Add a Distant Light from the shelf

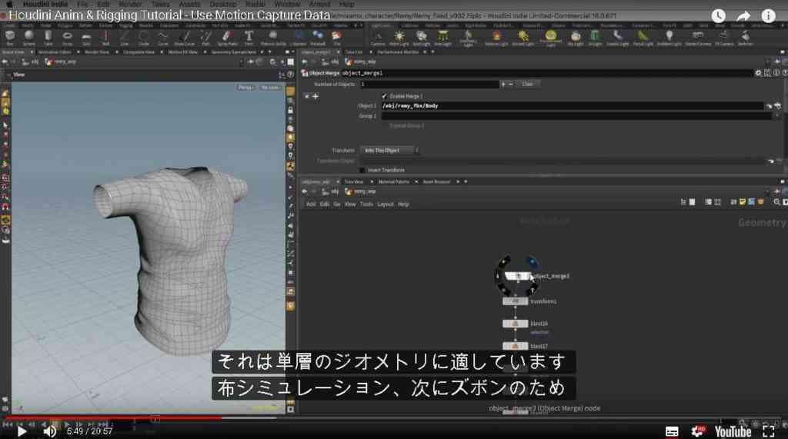[523, 38]
